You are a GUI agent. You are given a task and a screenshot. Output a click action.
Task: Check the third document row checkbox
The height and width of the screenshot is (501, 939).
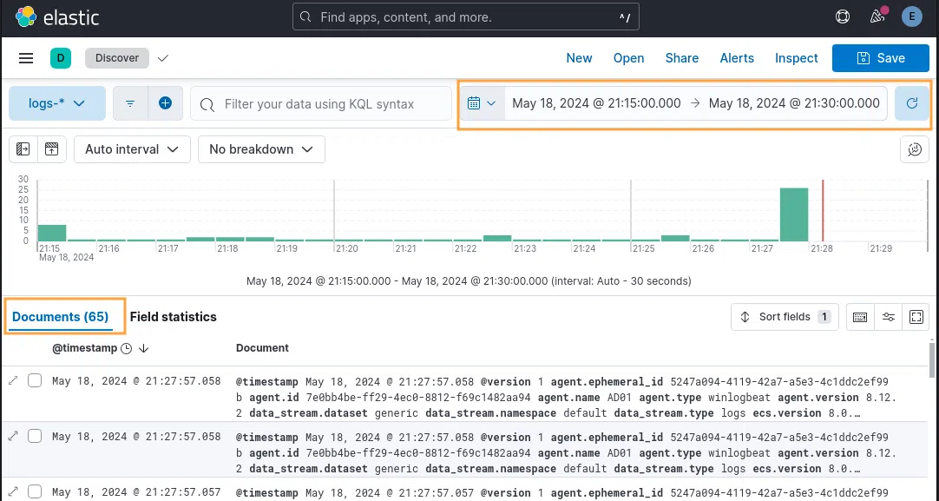point(35,491)
